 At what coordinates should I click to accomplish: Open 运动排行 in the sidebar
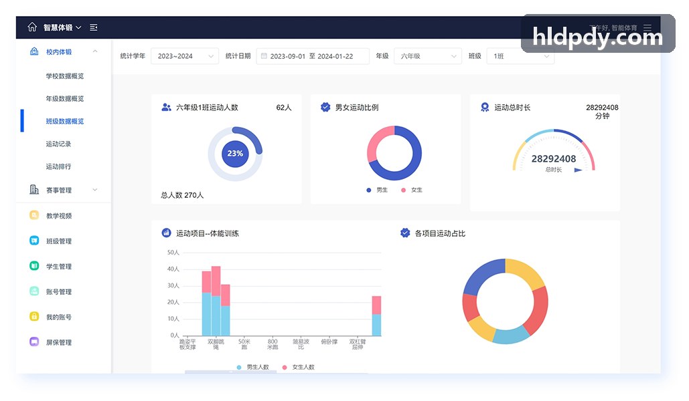click(x=58, y=166)
